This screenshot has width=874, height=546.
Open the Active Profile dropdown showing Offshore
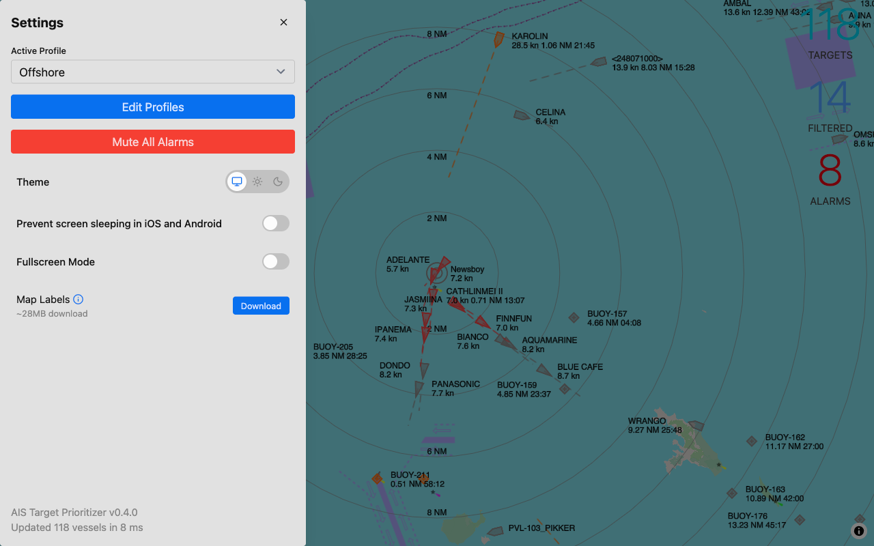click(153, 72)
